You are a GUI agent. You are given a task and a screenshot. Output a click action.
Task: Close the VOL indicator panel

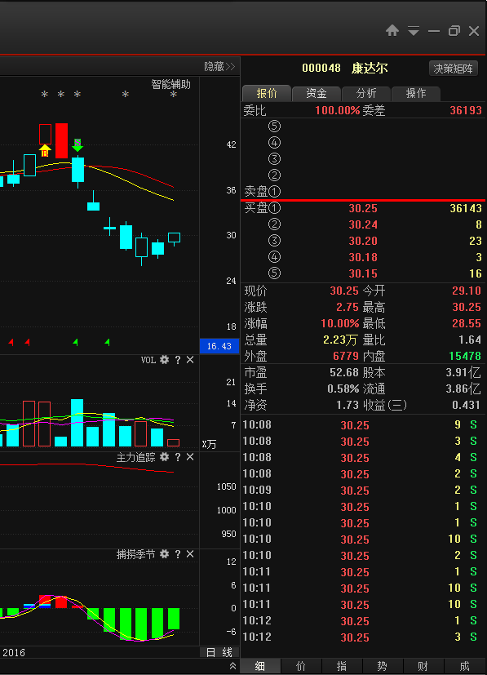click(x=190, y=359)
